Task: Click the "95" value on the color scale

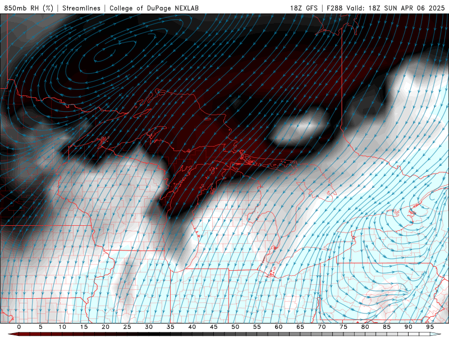Action: [x=430, y=327]
